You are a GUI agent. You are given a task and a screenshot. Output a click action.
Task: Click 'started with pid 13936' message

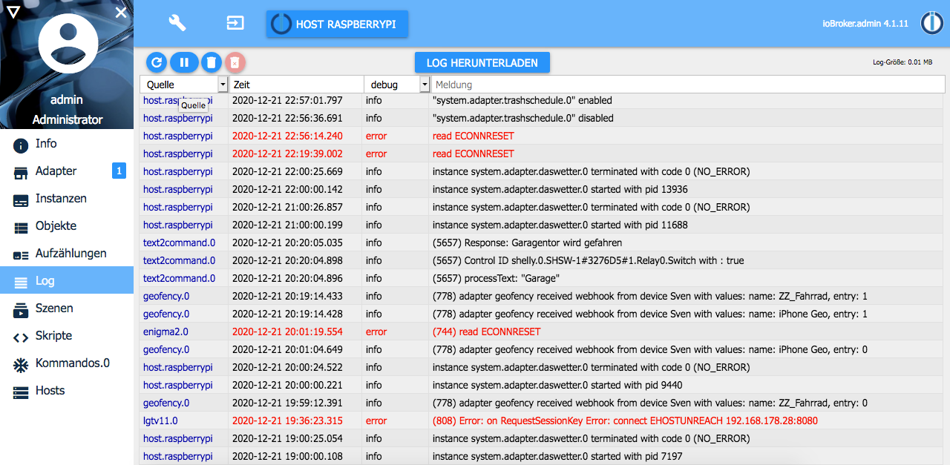click(x=560, y=189)
